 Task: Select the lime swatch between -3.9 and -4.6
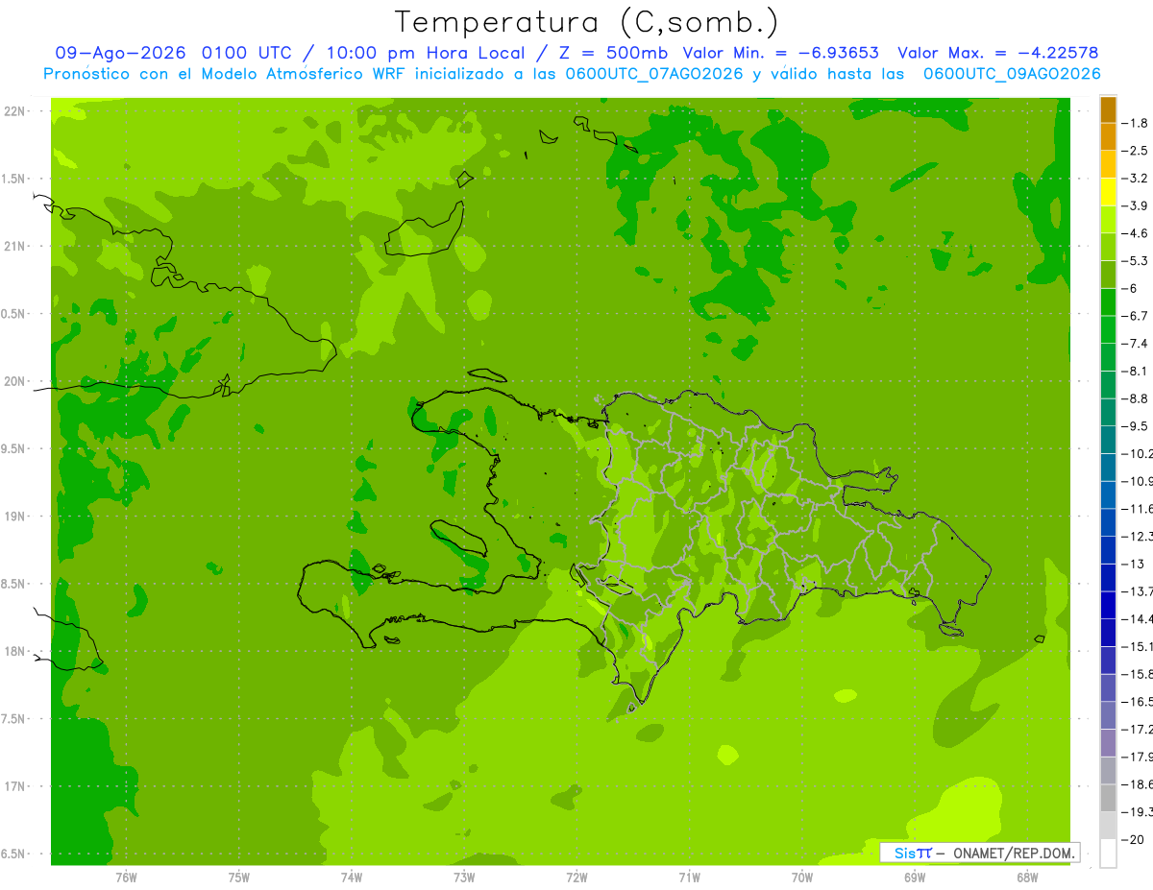point(1108,220)
